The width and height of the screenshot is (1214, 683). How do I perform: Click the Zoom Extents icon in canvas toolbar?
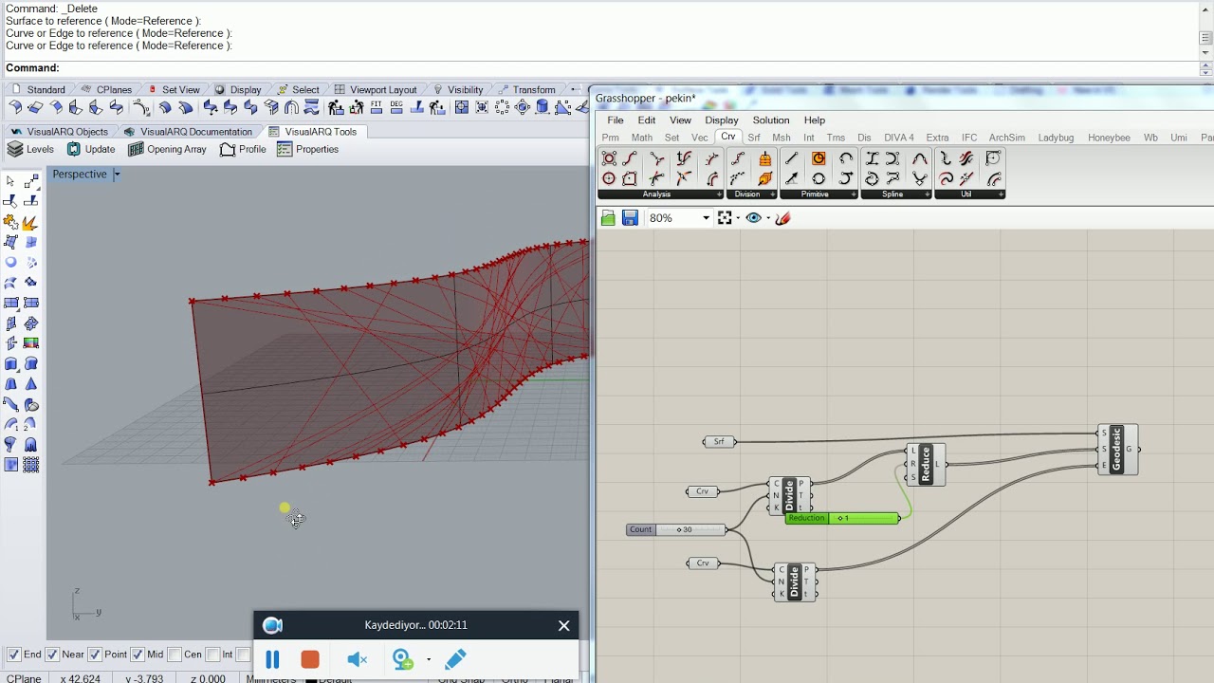725,218
